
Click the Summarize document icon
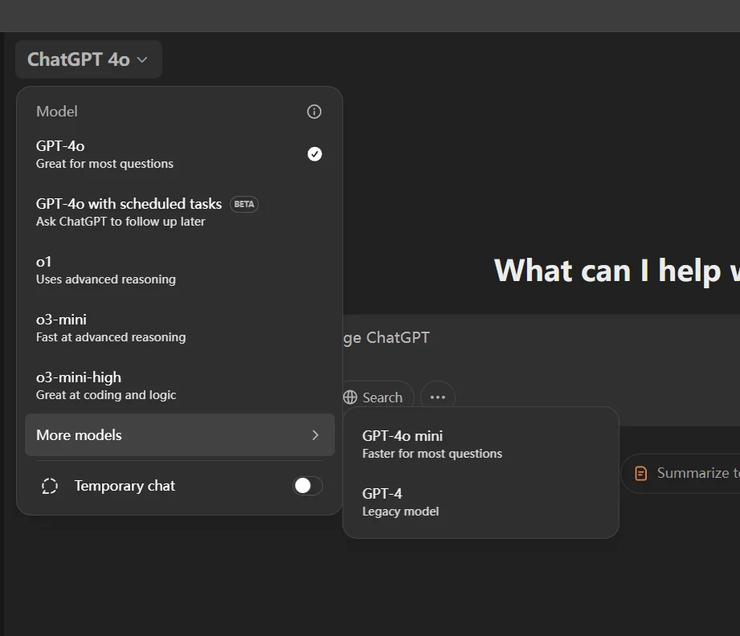(x=641, y=473)
